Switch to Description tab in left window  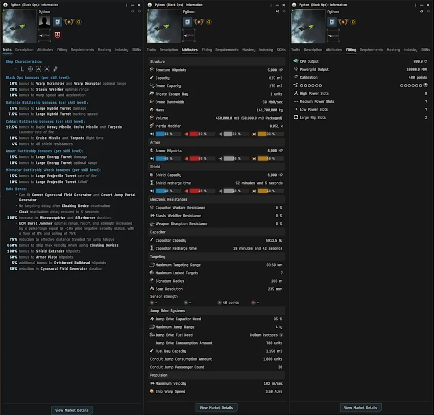25,50
